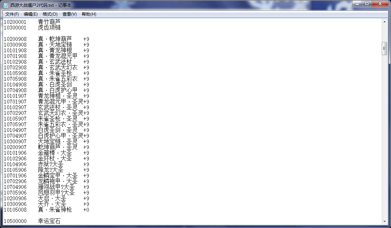Click the code 10101906
This screenshot has width=391, height=228.
(15, 153)
